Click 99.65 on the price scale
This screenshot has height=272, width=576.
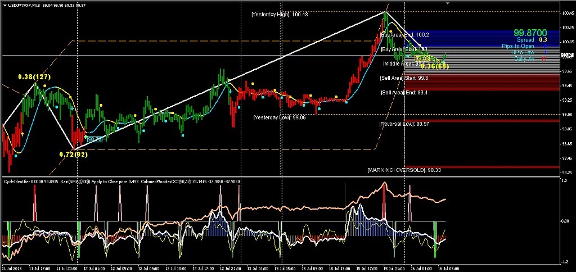(567, 71)
